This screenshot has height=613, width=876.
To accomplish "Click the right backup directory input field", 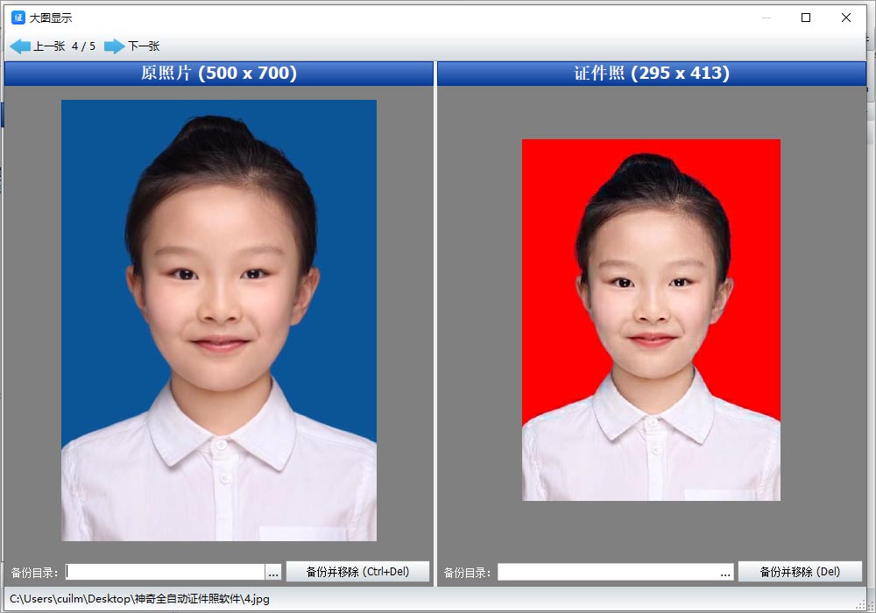I will pos(607,572).
